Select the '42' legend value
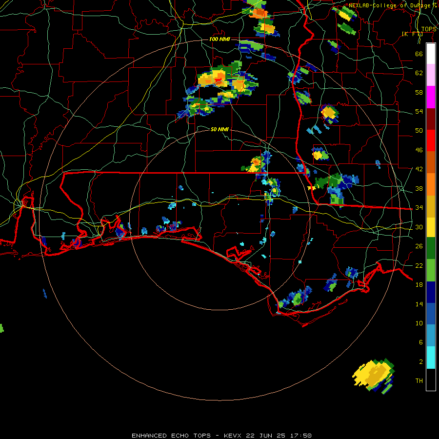This screenshot has width=439, height=439. click(x=419, y=169)
